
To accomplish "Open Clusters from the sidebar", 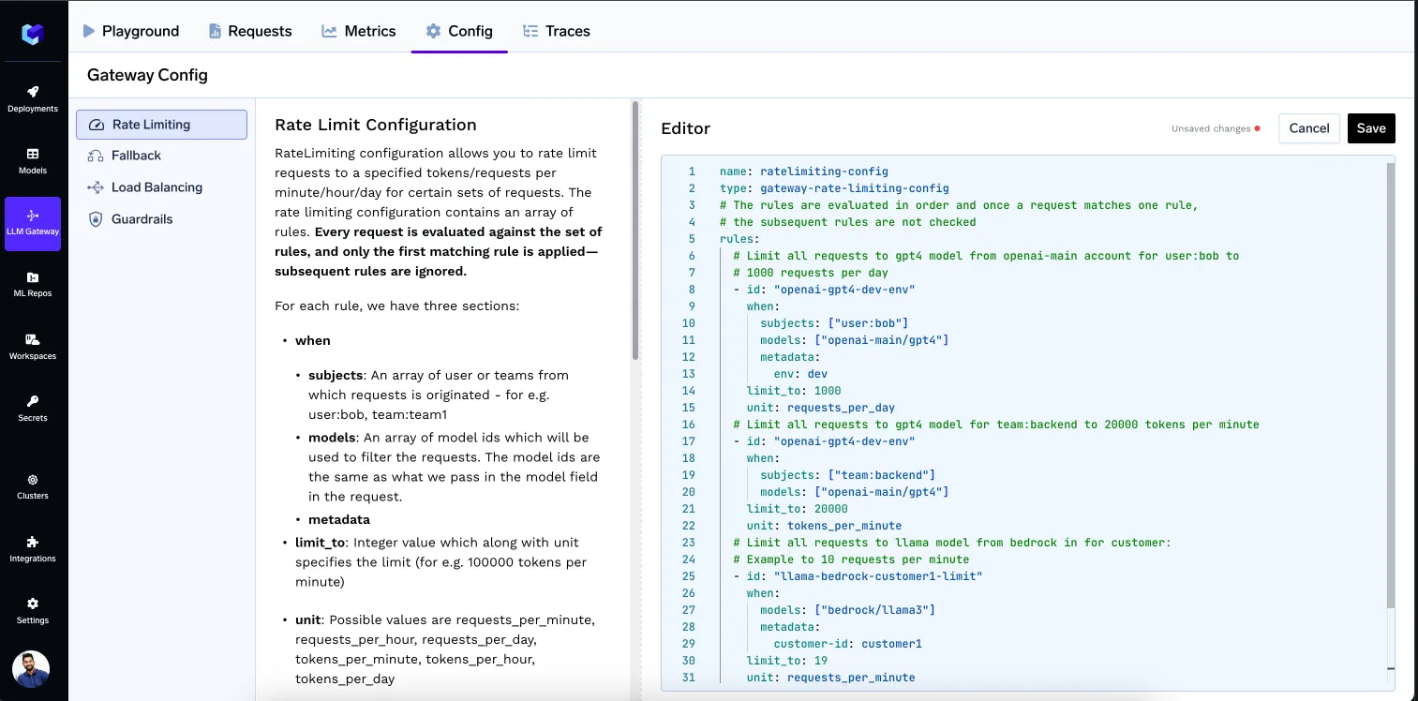I will point(33,486).
